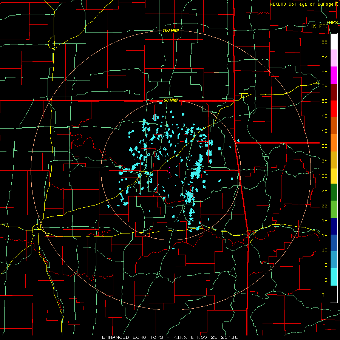The width and height of the screenshot is (340, 340).
Task: Click the legend value "62"
Action: pyautogui.click(x=325, y=56)
